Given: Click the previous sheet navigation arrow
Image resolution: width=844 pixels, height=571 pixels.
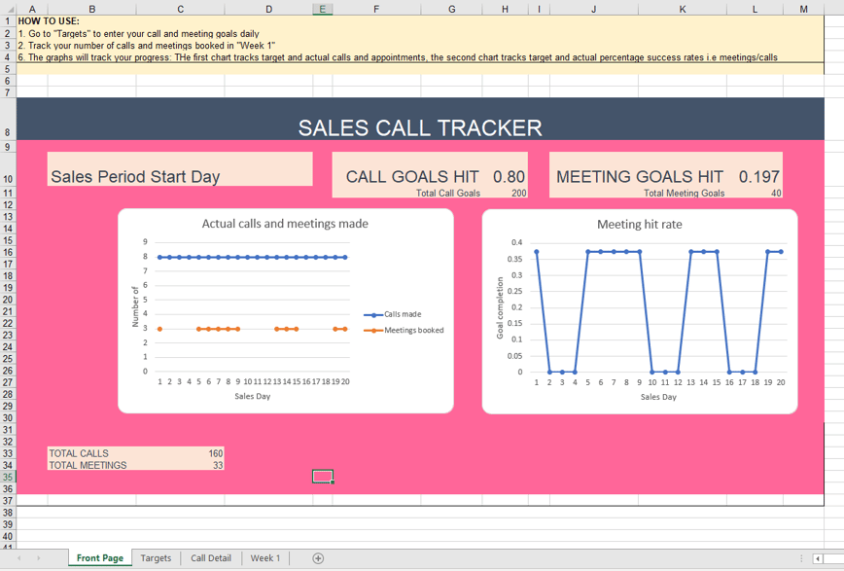Looking at the screenshot, I should pos(18,558).
